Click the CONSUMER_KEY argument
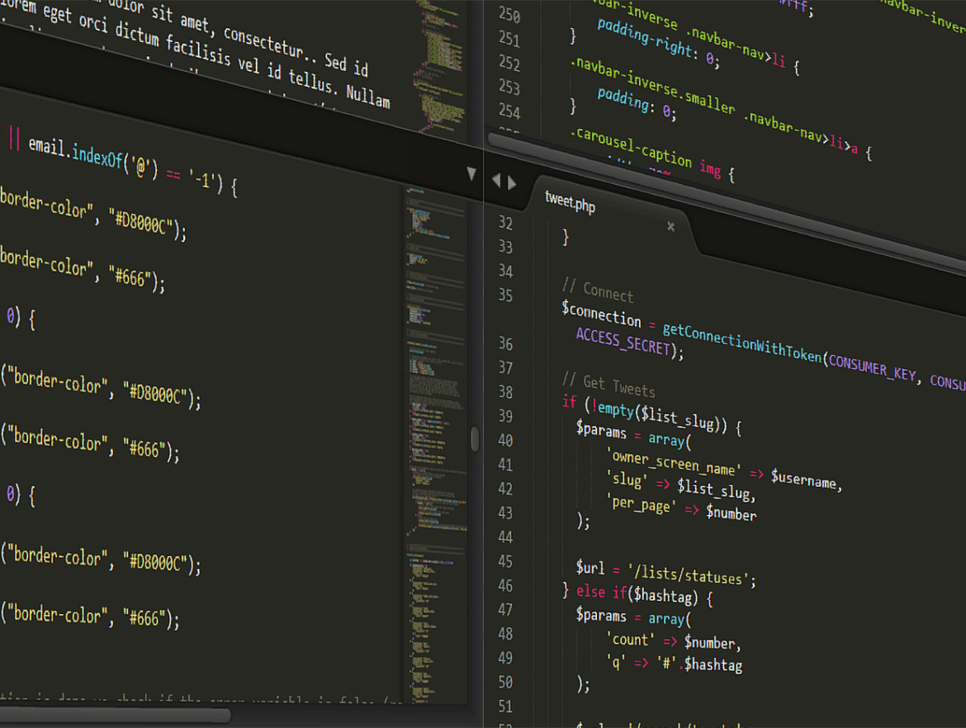The image size is (966, 728). point(870,369)
